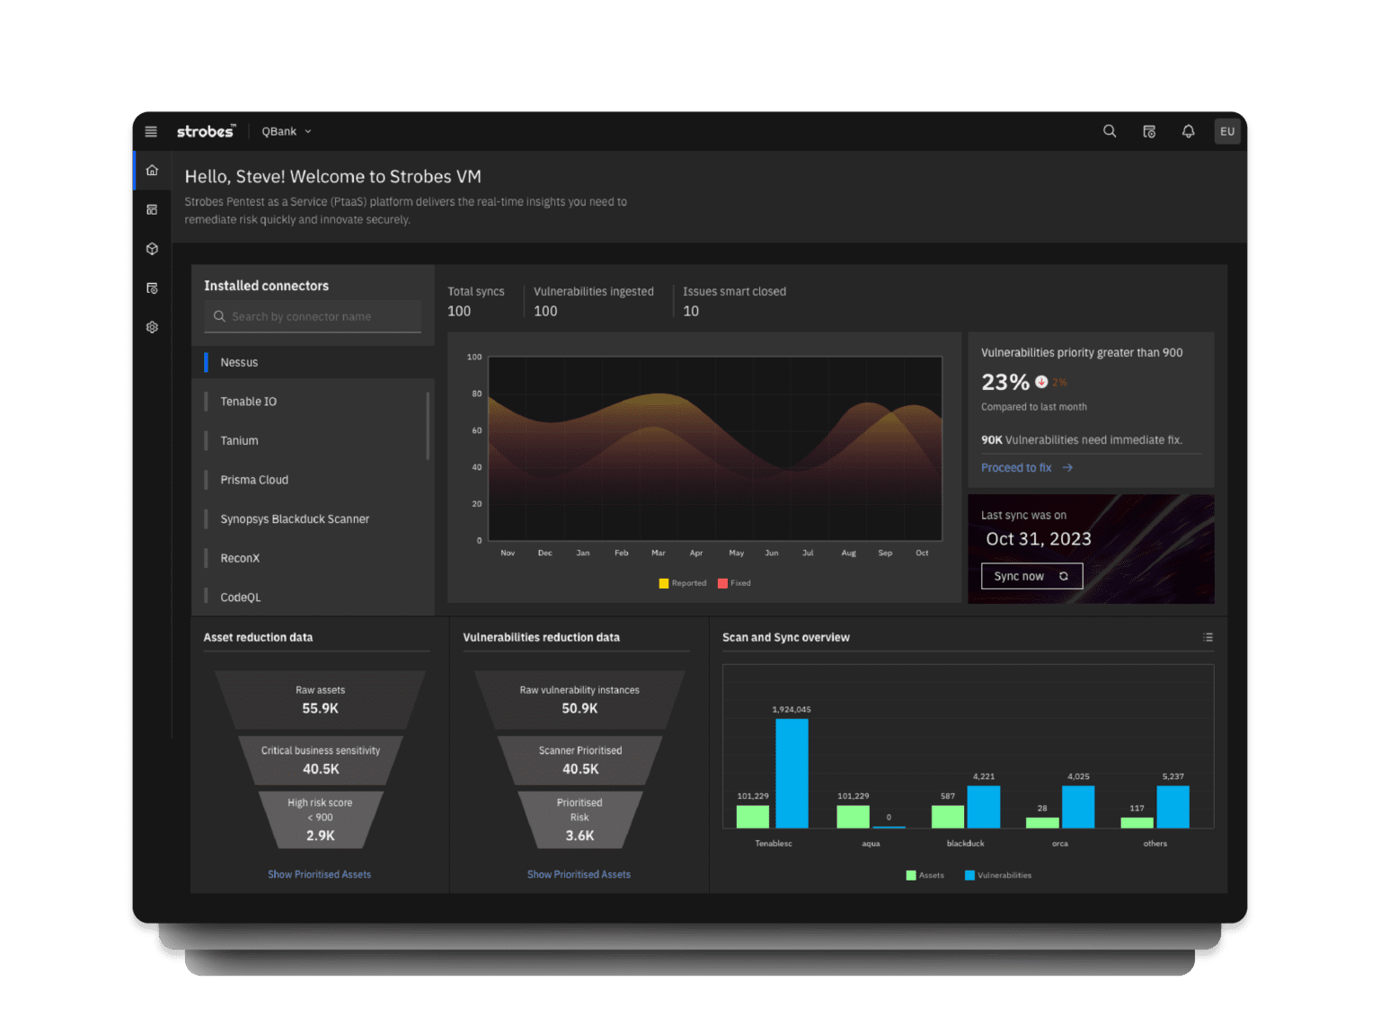Expand the QBank workspace dropdown

[x=286, y=131]
